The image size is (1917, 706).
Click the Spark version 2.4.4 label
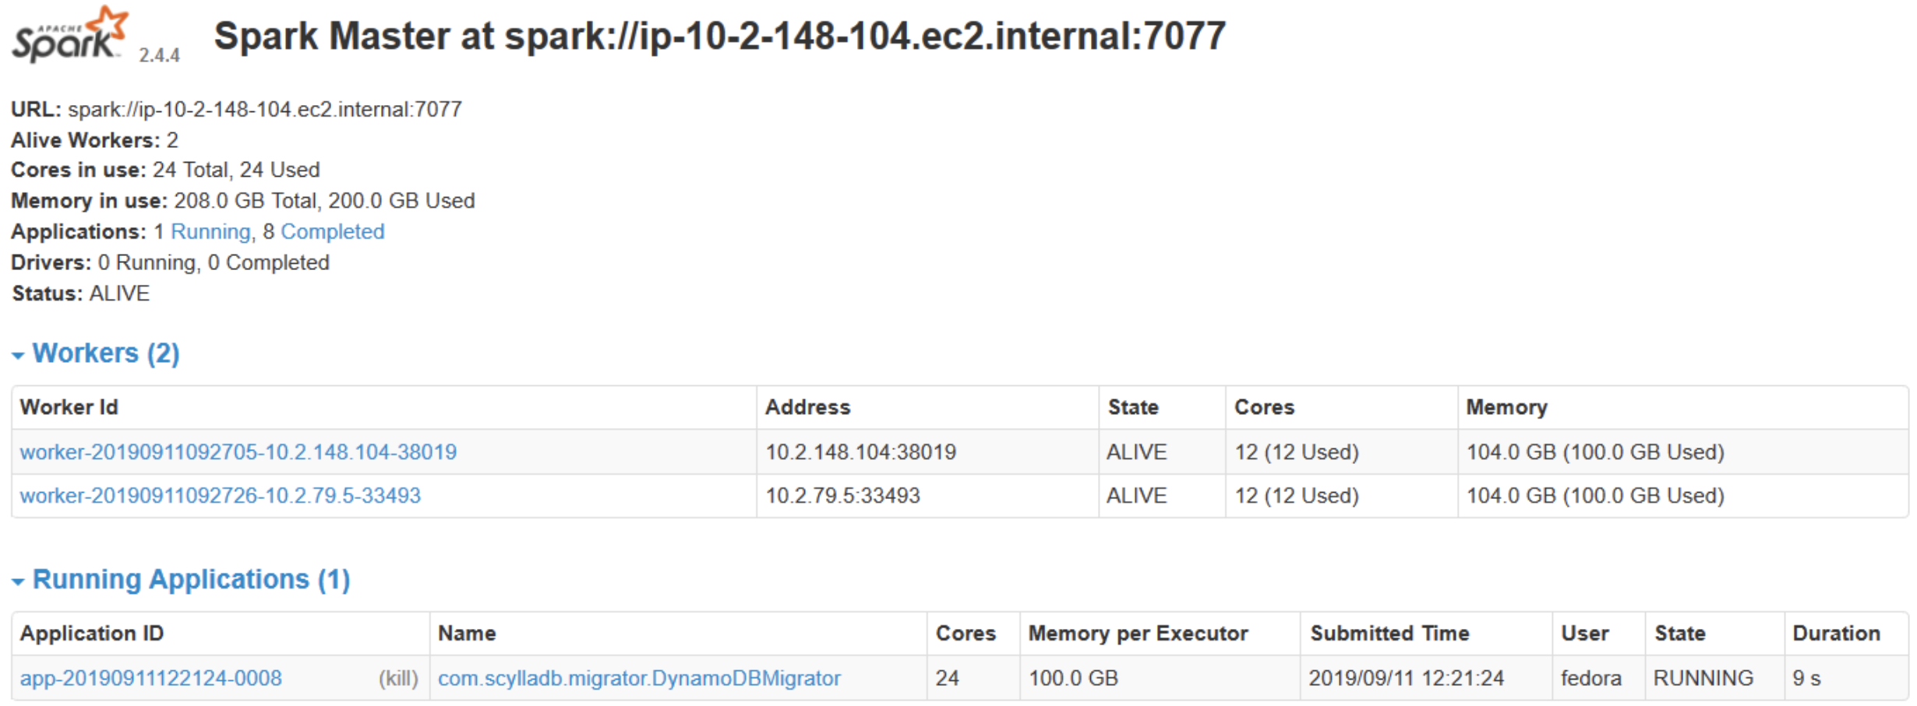pyautogui.click(x=160, y=55)
